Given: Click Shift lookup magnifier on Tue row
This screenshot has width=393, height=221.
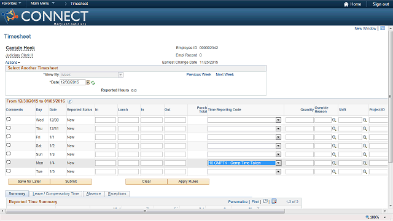Looking at the screenshot, I should (365, 172).
